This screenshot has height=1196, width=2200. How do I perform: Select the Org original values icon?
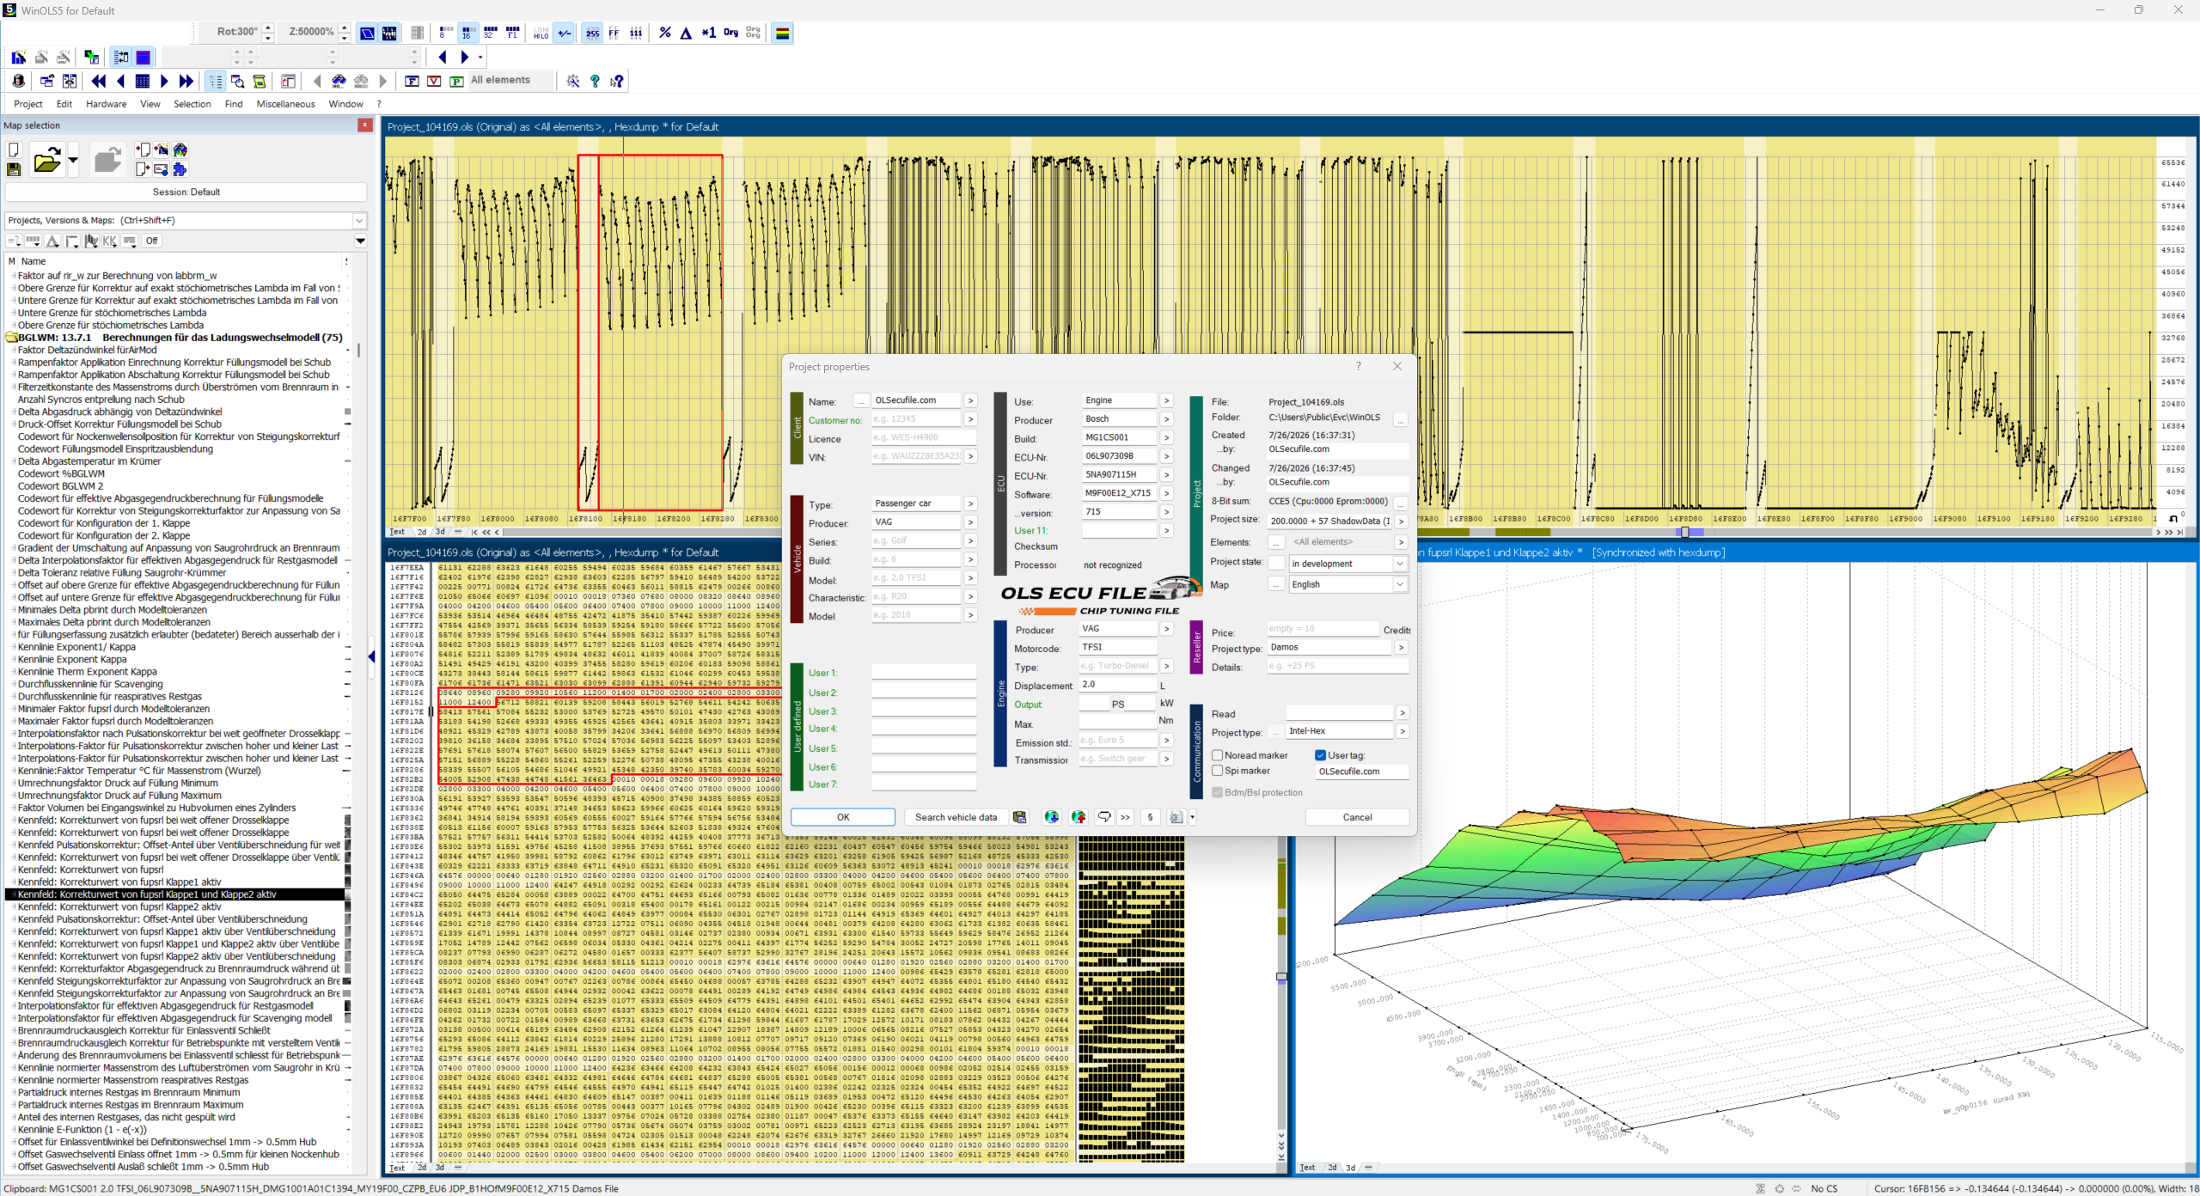tap(730, 33)
